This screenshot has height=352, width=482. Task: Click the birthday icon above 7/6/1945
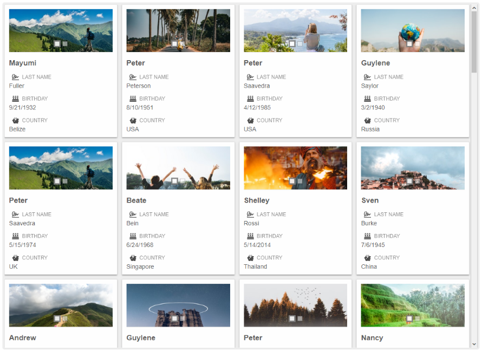[367, 236]
